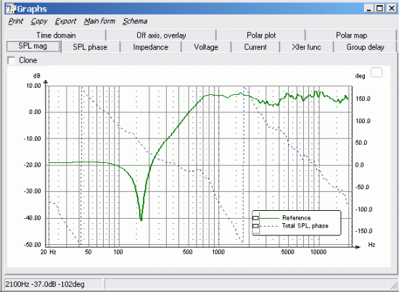Toggle the Total SPL, phase legend checkbox
Viewport: 399px width, 292px height.
click(255, 226)
